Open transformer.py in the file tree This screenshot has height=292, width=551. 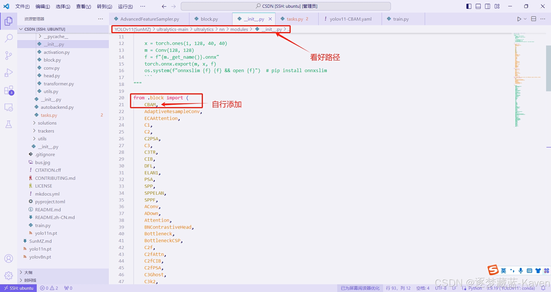pyautogui.click(x=63, y=84)
